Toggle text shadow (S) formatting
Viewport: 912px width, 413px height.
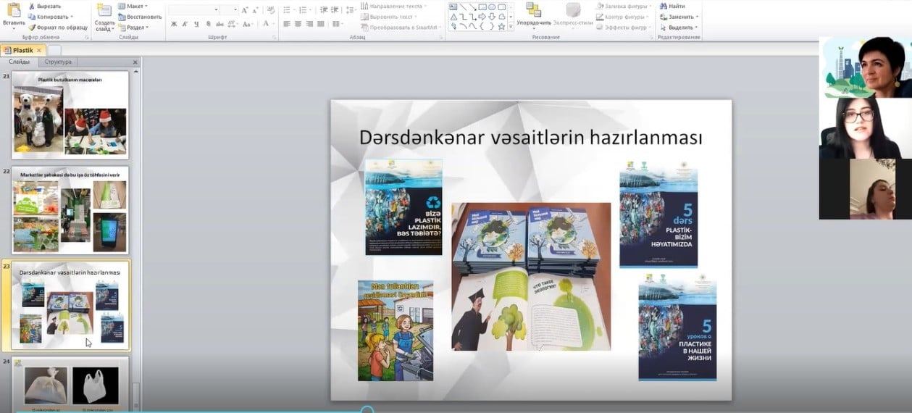[209, 24]
